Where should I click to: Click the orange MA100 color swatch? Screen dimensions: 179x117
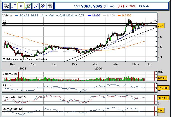[x=119, y=16]
